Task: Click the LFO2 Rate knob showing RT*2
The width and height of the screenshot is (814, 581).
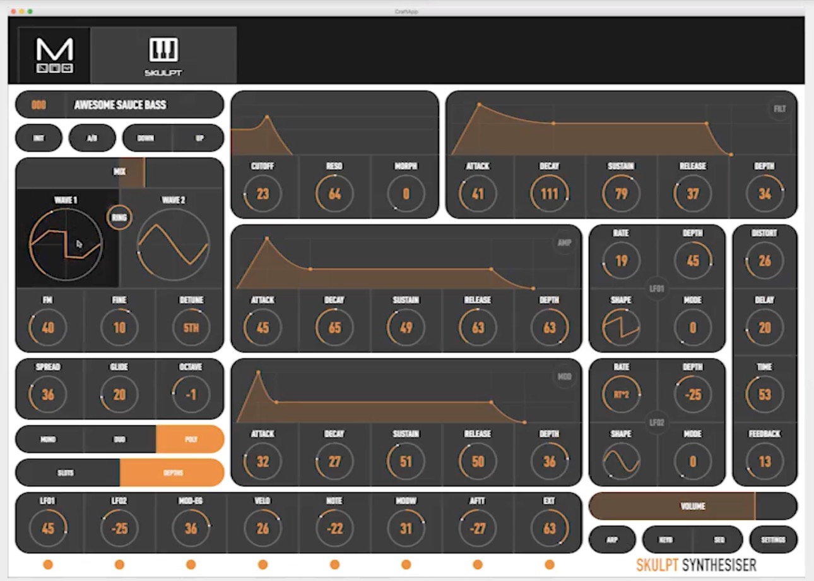Action: 621,395
